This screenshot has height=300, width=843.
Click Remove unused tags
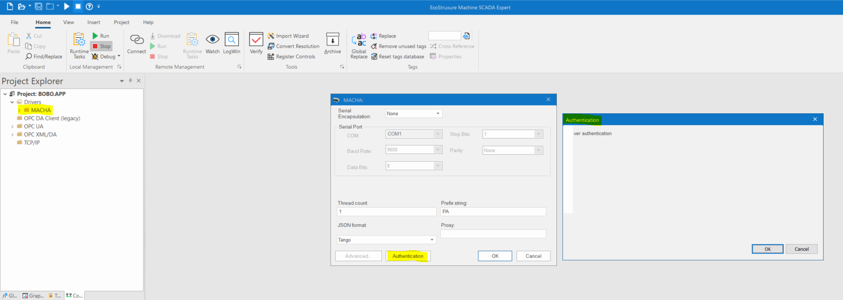click(x=398, y=46)
